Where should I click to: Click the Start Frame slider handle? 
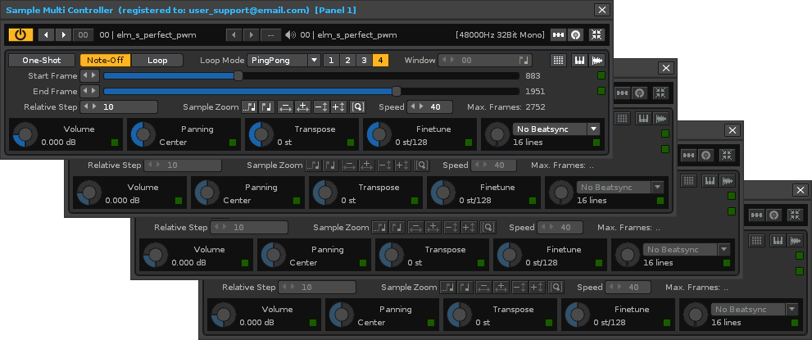(238, 75)
